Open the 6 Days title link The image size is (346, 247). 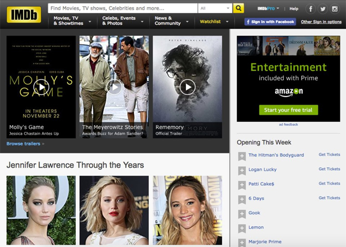[256, 198]
